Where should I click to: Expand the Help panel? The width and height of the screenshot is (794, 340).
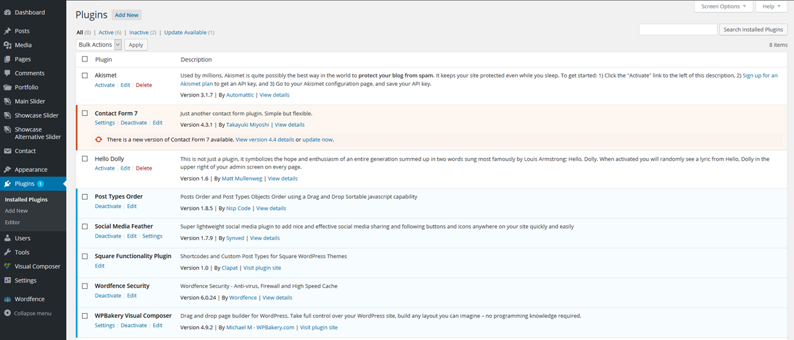tap(772, 6)
